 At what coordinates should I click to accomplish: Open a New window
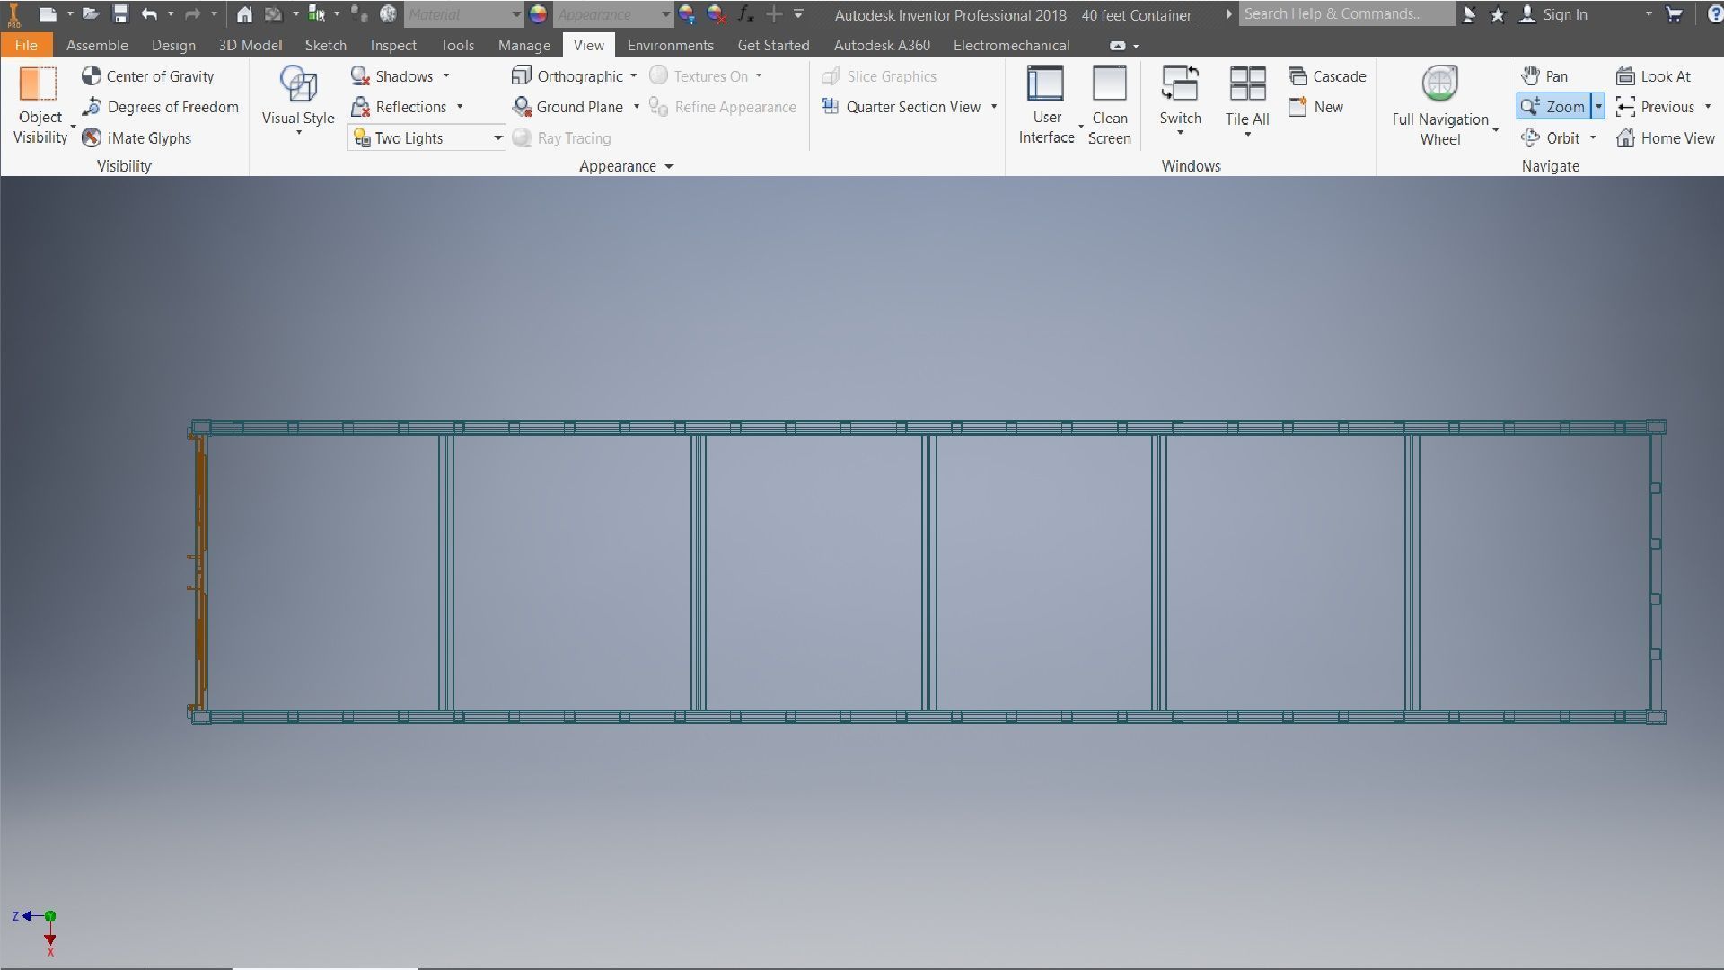click(1316, 107)
